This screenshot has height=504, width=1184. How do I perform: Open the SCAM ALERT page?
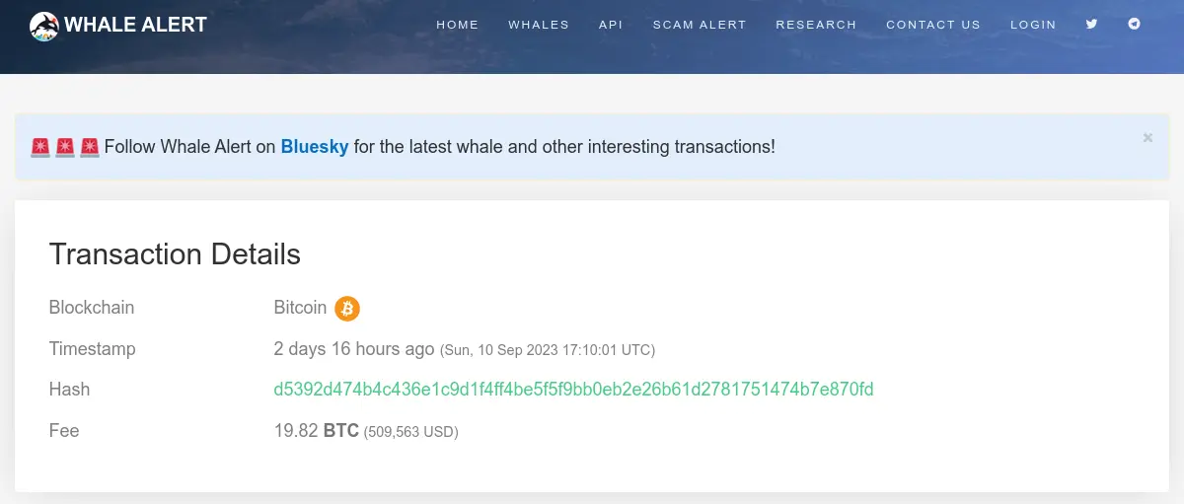700,25
